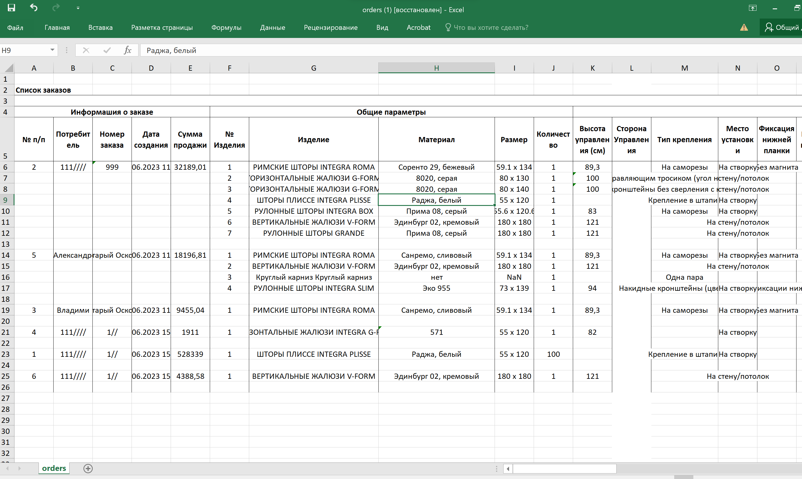Click the Undo arrow icon
The height and width of the screenshot is (479, 802).
coord(34,8)
